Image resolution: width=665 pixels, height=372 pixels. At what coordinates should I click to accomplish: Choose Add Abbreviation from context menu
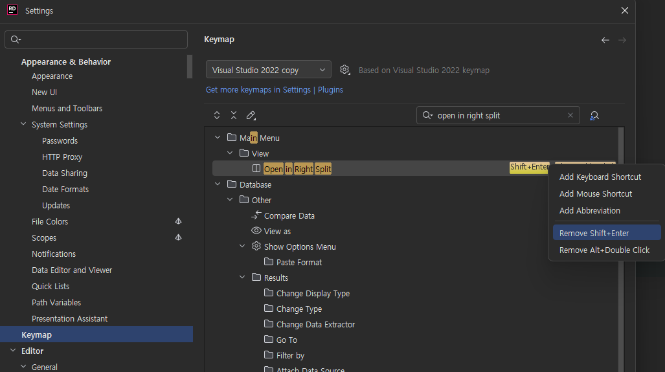point(607,210)
